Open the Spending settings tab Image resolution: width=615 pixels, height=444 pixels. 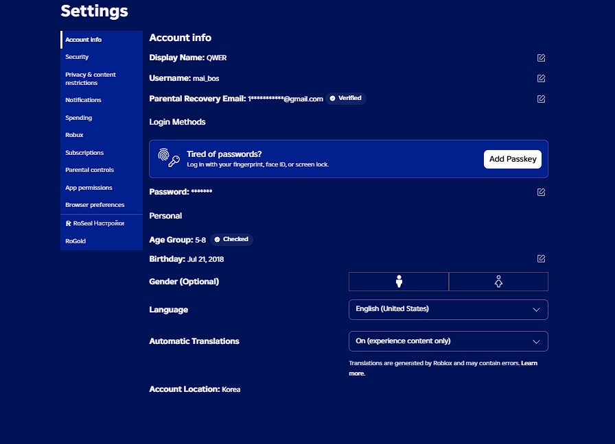click(102, 117)
